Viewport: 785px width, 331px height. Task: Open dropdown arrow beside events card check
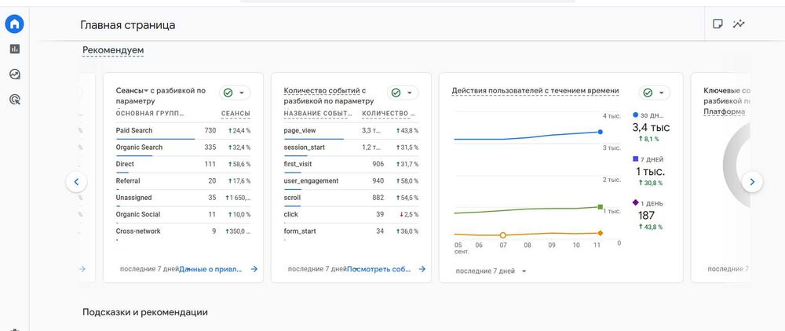pos(410,93)
